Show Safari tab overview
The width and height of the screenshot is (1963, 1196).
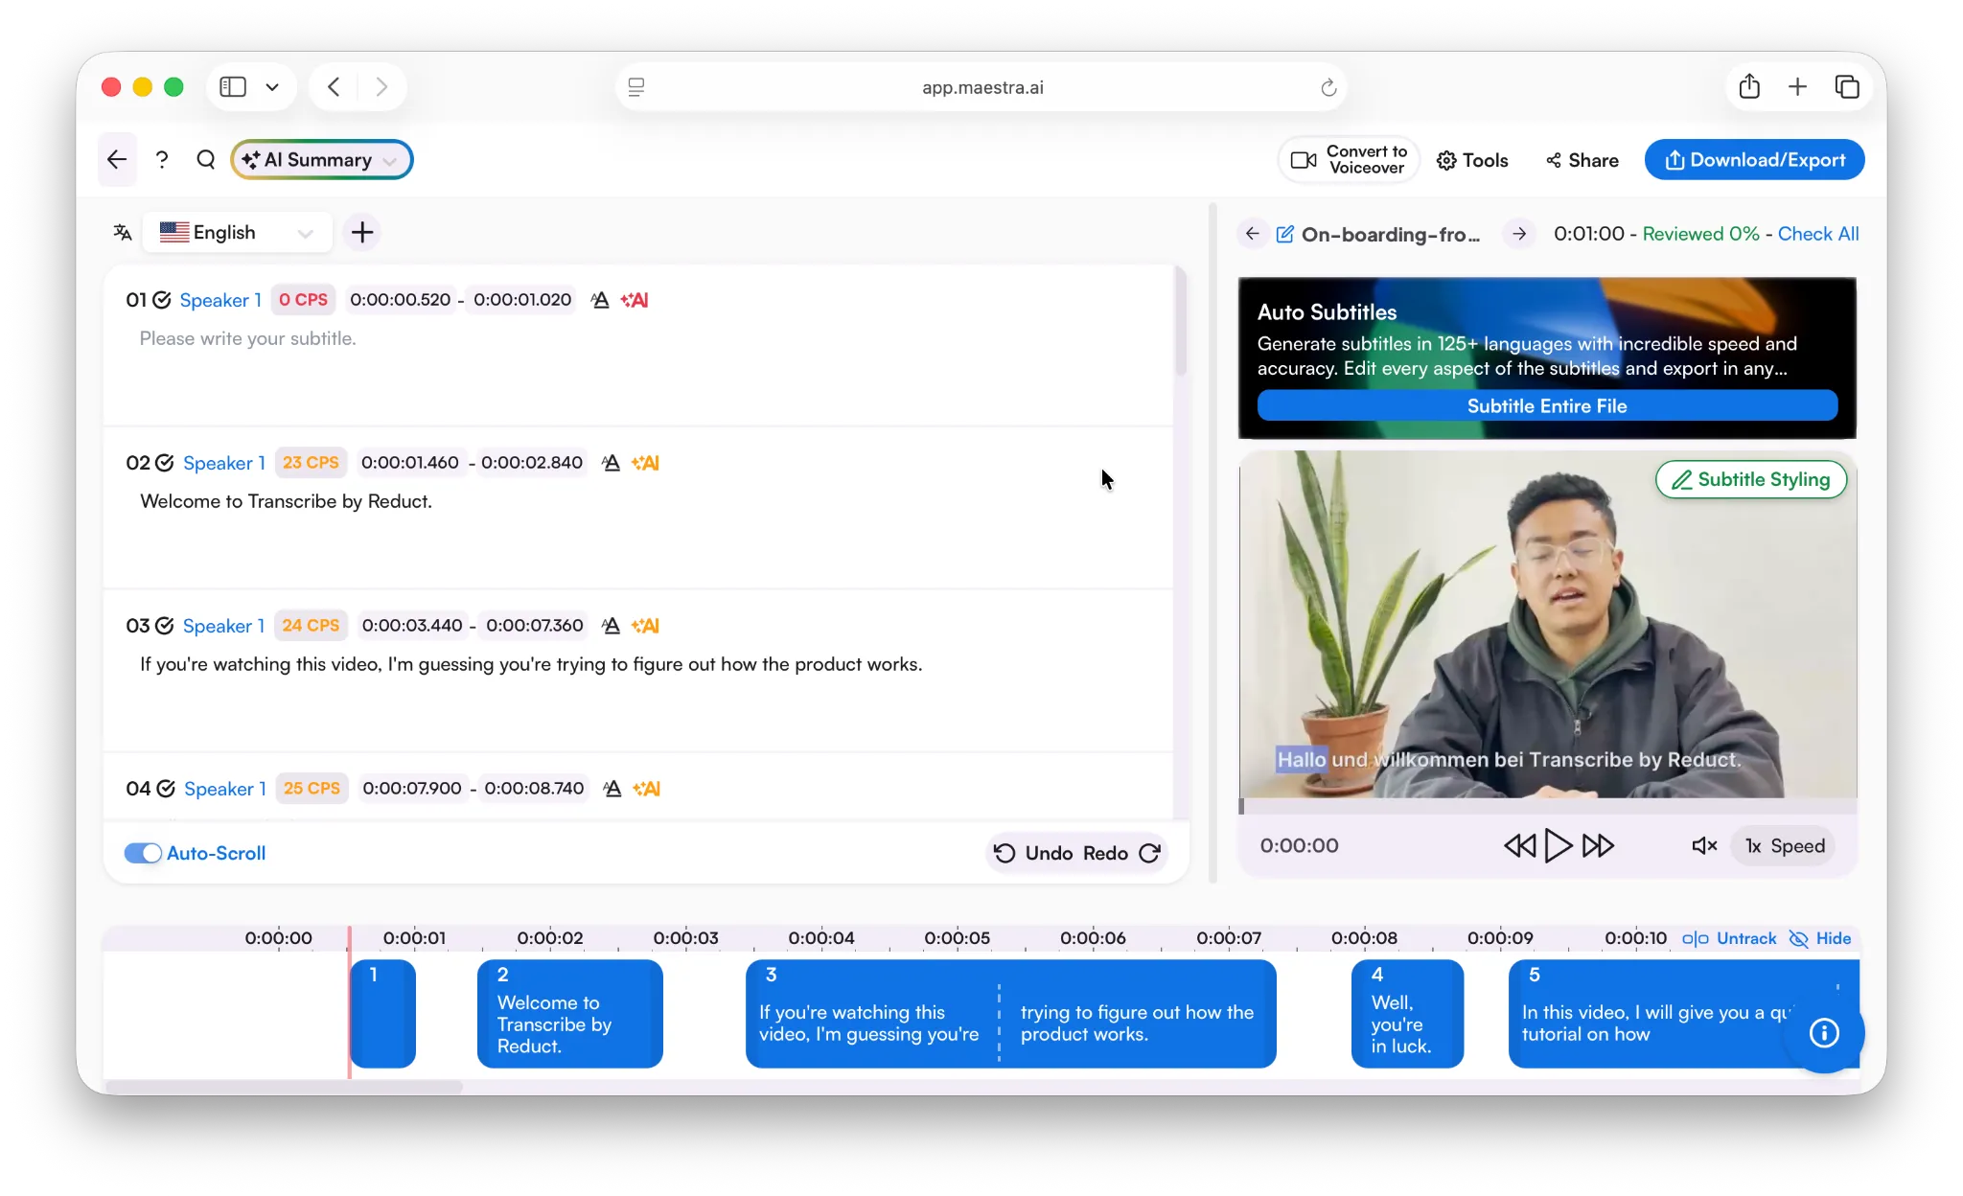pos(1847,87)
